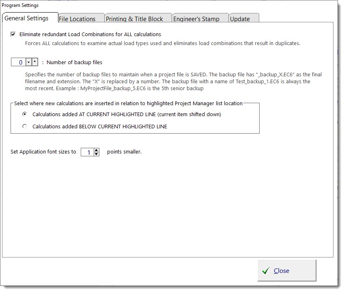The width and height of the screenshot is (344, 292).
Task: Select Calculations added AT CURRENT HIGHLIGHTED LINE
Action: (x=25, y=115)
